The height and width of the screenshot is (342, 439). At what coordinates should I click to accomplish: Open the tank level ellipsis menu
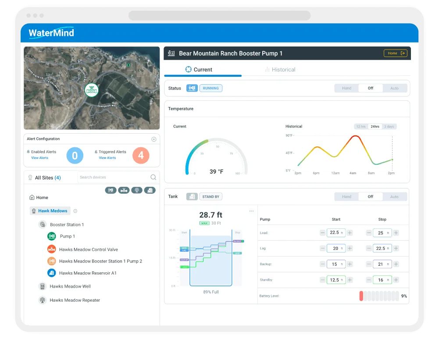pyautogui.click(x=251, y=211)
